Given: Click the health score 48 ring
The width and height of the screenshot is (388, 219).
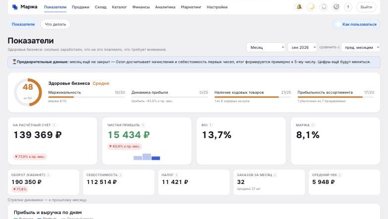Looking at the screenshot, I should point(28,93).
